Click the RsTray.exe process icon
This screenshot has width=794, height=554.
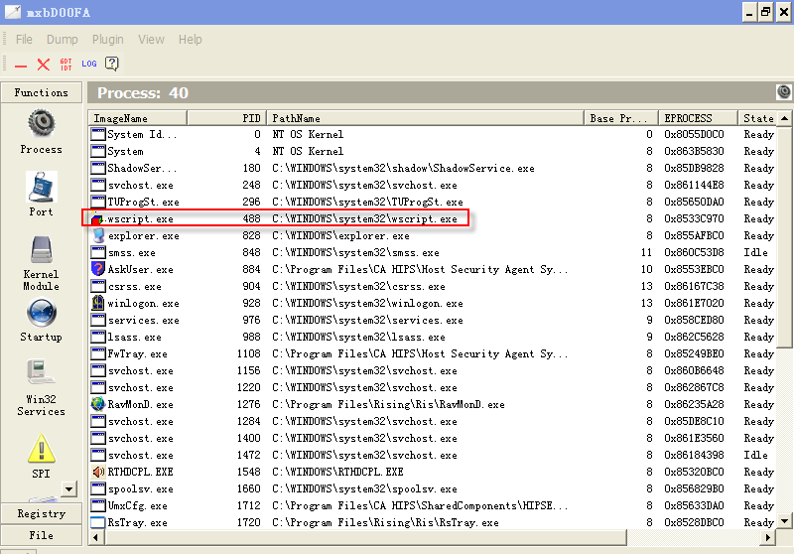click(x=97, y=522)
